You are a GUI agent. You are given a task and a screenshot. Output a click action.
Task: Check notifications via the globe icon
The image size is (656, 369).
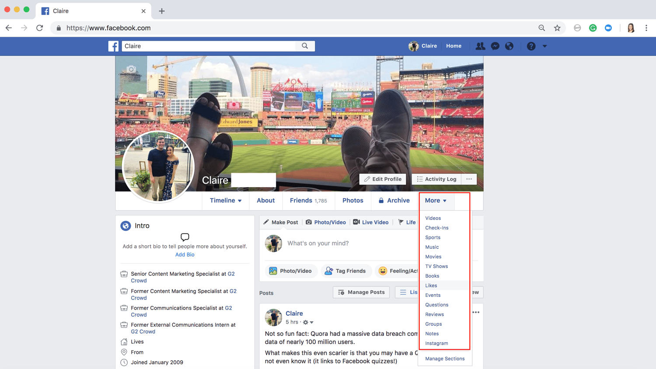coord(509,46)
